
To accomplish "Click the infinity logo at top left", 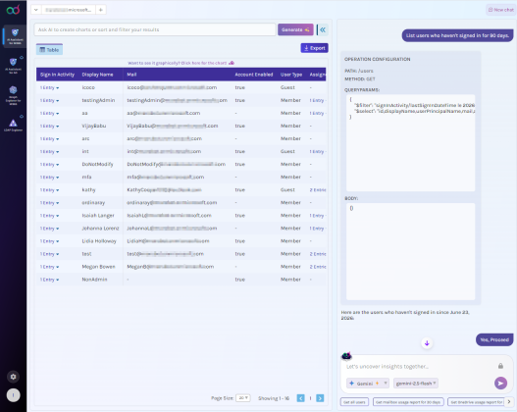I will [x=13, y=10].
